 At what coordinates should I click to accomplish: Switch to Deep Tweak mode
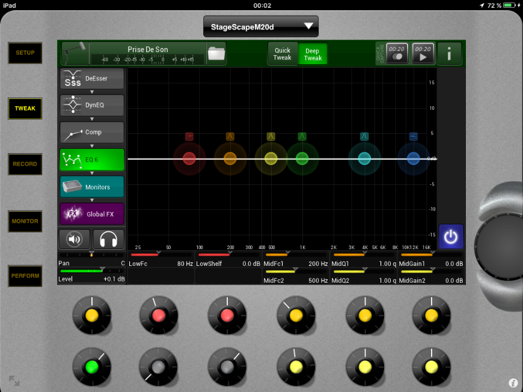[313, 54]
